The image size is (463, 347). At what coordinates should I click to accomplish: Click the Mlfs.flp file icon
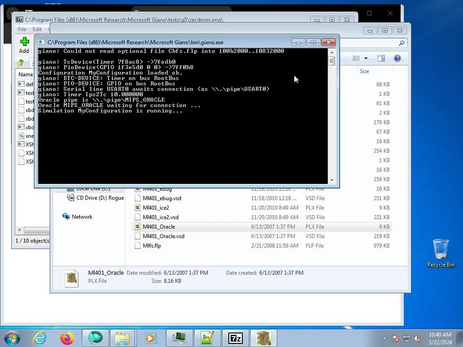(x=137, y=245)
